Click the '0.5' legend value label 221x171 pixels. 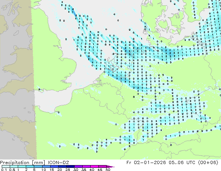coord(12,170)
